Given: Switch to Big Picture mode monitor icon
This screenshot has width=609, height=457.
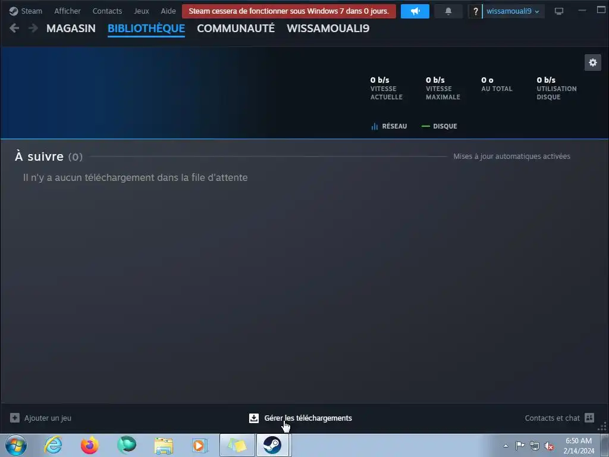Looking at the screenshot, I should pos(559,11).
